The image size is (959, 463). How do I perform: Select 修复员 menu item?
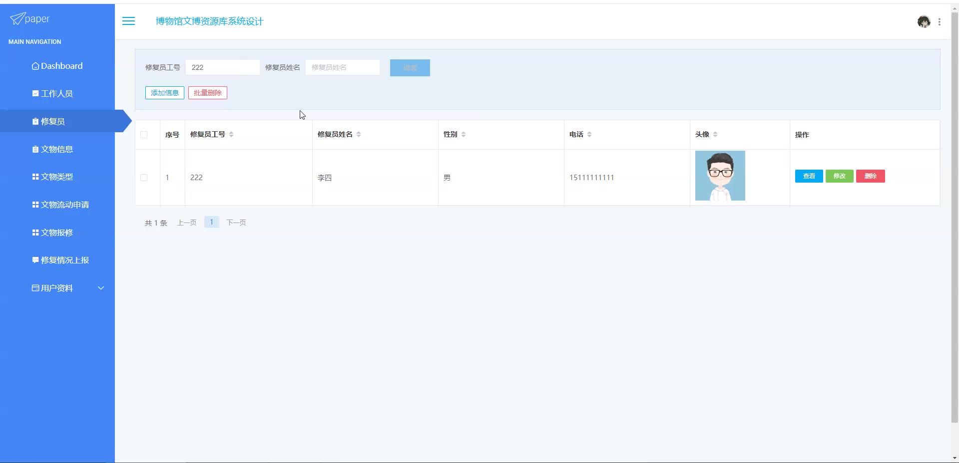tap(57, 121)
